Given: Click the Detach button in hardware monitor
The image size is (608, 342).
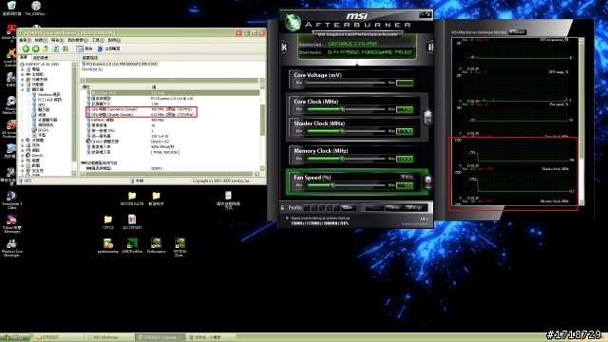Looking at the screenshot, I should [518, 32].
